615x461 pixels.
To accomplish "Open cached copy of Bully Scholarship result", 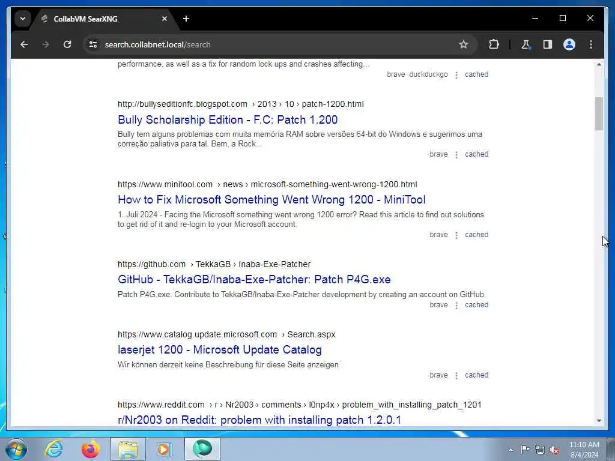I will coord(476,154).
